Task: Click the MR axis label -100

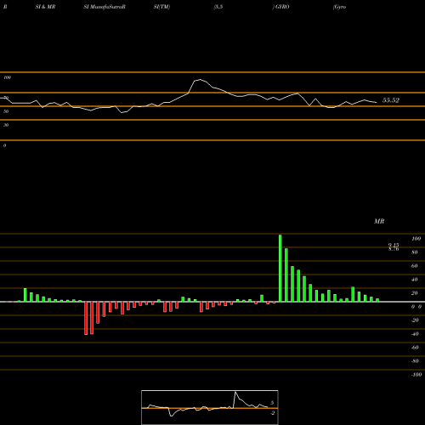Action: [x=416, y=375]
